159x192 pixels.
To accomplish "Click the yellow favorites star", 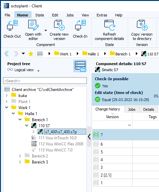I will [31, 54].
